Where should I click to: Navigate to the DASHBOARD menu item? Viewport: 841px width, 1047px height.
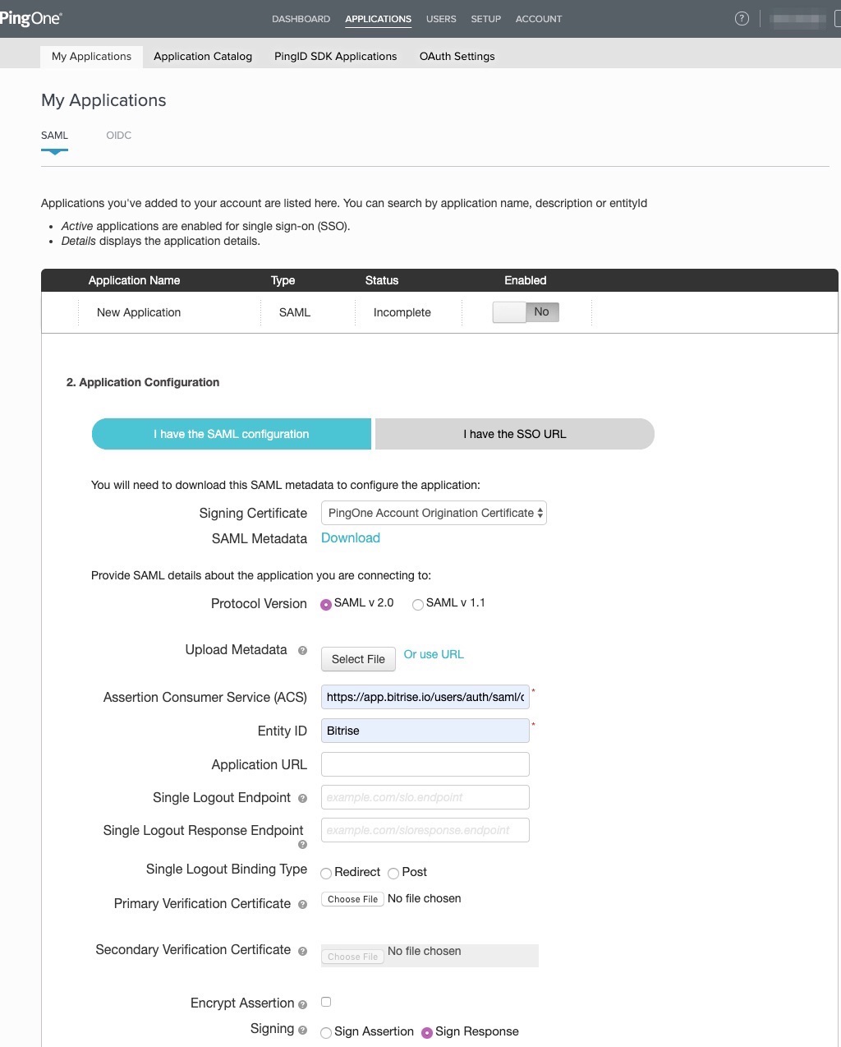(301, 19)
